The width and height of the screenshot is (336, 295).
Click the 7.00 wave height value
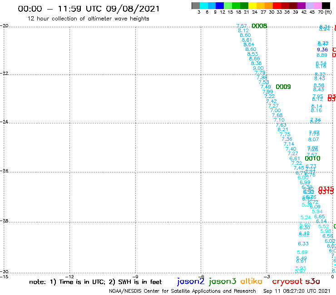click(275, 110)
